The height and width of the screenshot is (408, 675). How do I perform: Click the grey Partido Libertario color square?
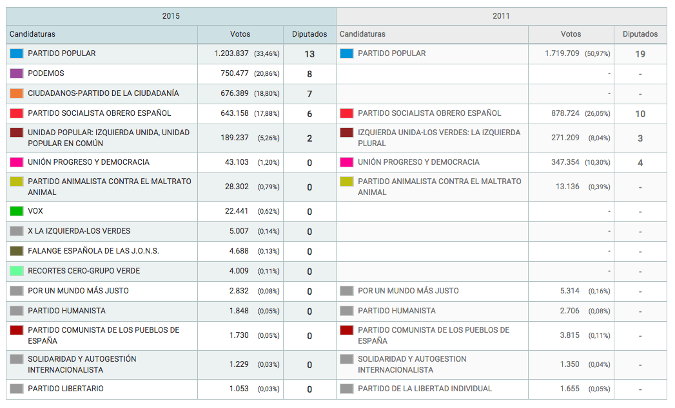tap(16, 389)
